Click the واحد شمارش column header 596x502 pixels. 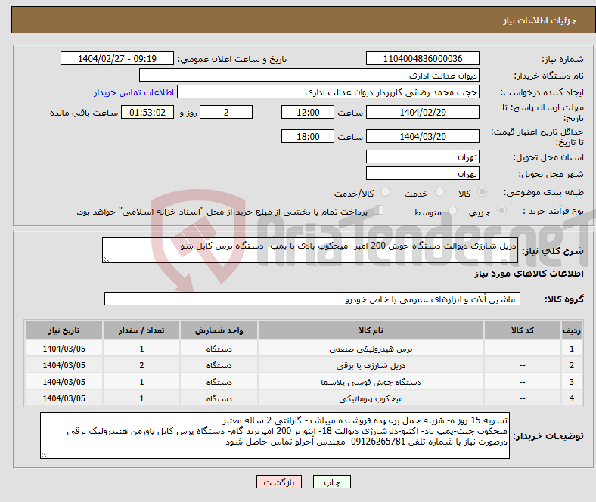[x=219, y=330]
